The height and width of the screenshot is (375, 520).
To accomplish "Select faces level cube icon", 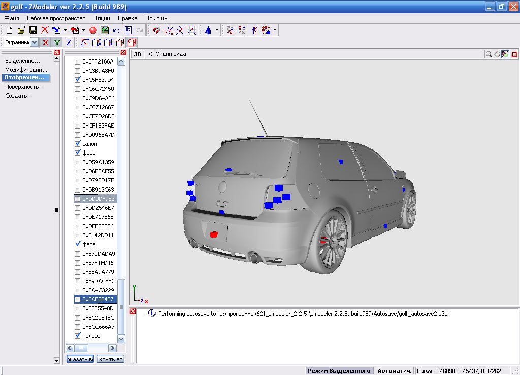I will coord(108,42).
